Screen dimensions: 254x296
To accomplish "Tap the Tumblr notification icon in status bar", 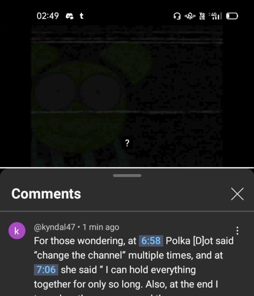I will pyautogui.click(x=81, y=16).
